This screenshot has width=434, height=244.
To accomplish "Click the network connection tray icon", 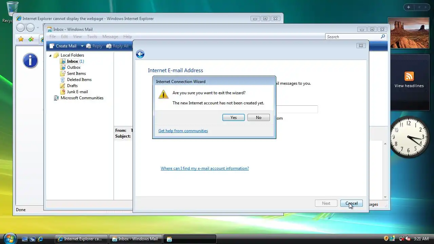I will 401,239.
